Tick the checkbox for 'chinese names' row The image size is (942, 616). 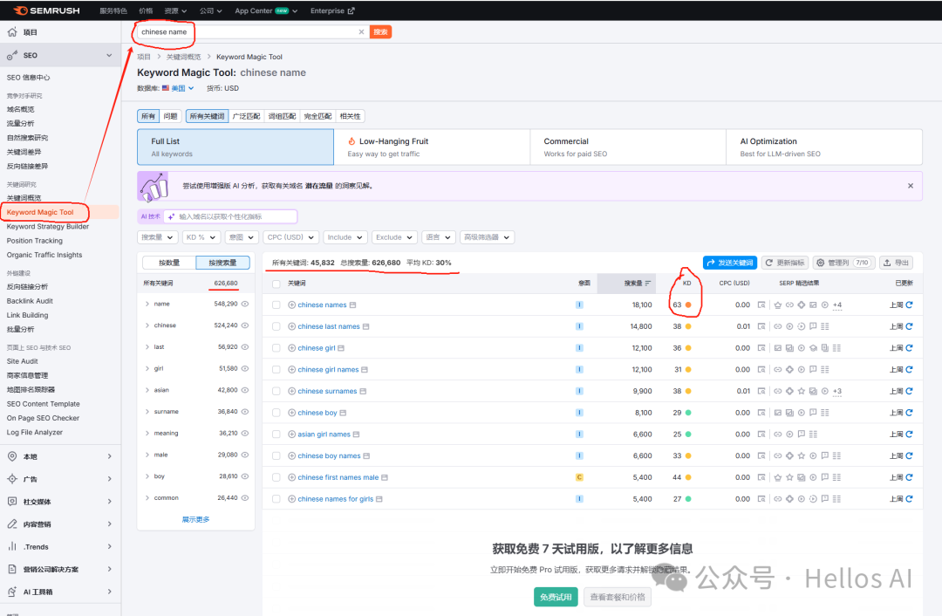[x=276, y=305]
